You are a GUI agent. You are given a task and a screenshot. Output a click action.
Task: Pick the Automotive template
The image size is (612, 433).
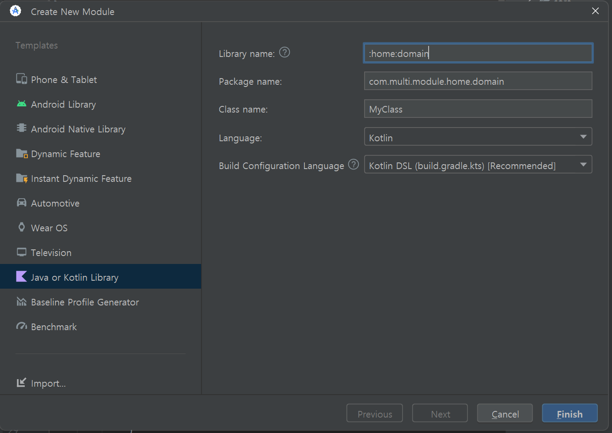[101, 203]
